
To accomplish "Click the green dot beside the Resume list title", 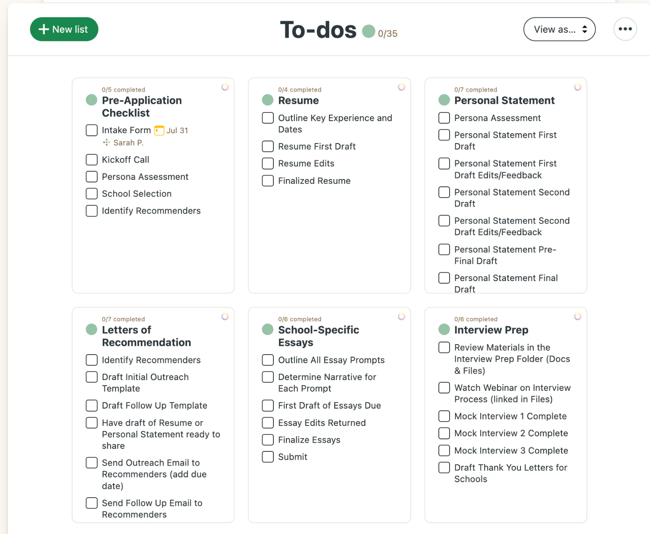I will coord(268,100).
